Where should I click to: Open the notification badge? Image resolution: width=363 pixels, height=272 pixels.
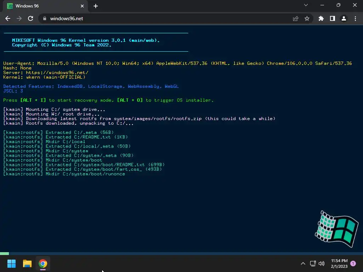pos(353,263)
